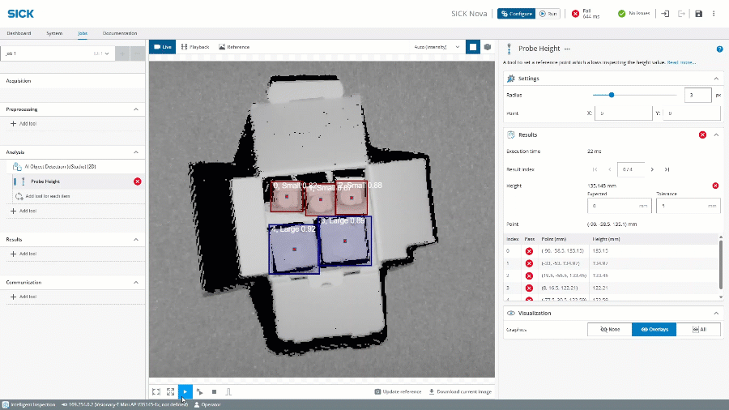
Task: Click the last result index arrow
Action: coord(667,169)
